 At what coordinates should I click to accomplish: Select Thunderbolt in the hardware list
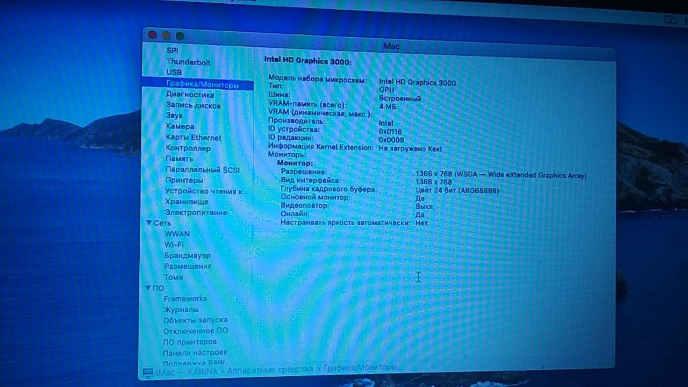click(188, 62)
